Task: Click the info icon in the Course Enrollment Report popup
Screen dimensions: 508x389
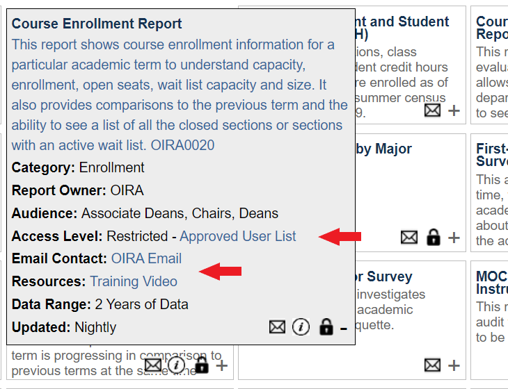Action: [x=301, y=327]
